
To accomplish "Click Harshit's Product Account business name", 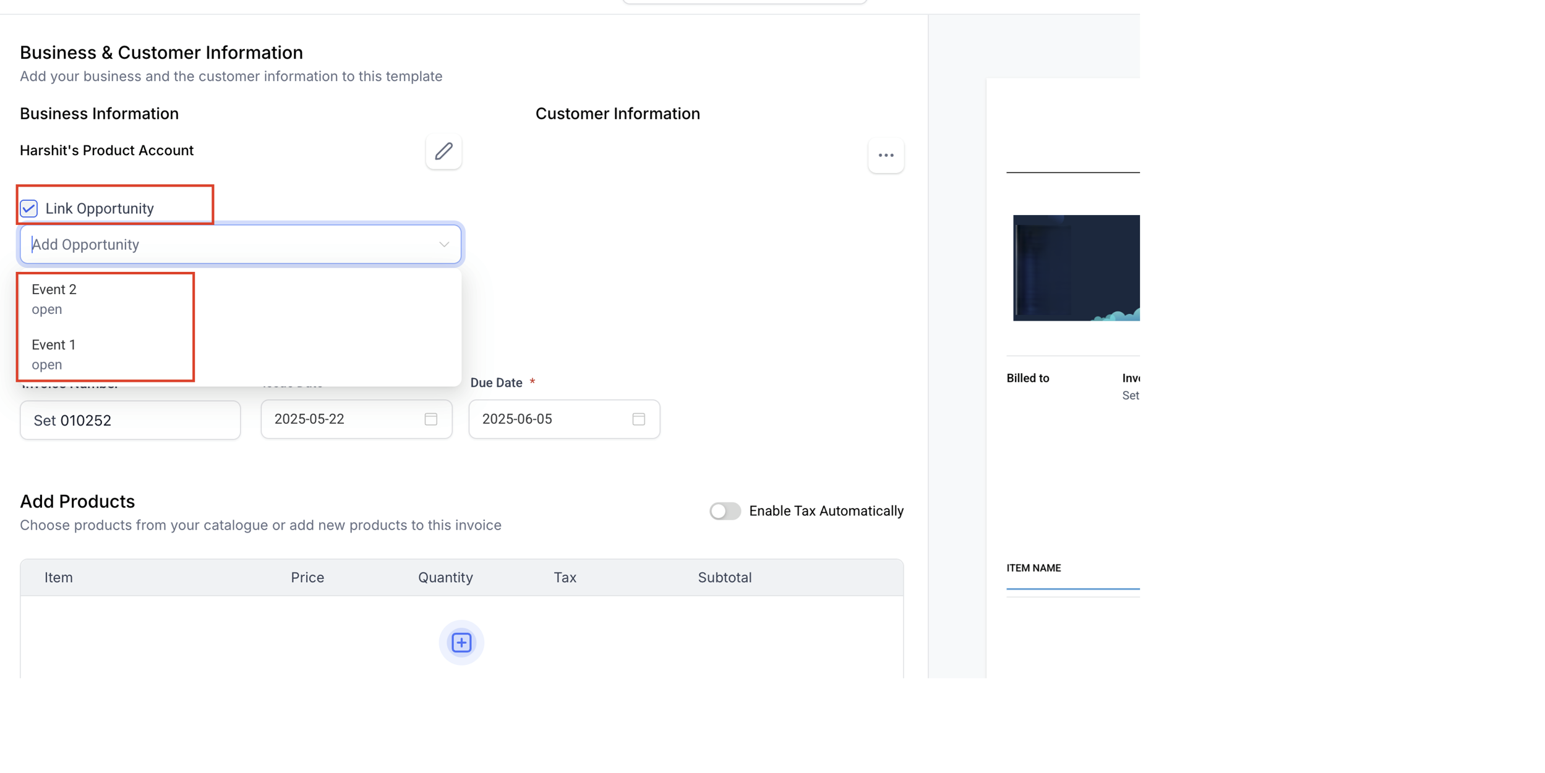I will click(x=106, y=150).
